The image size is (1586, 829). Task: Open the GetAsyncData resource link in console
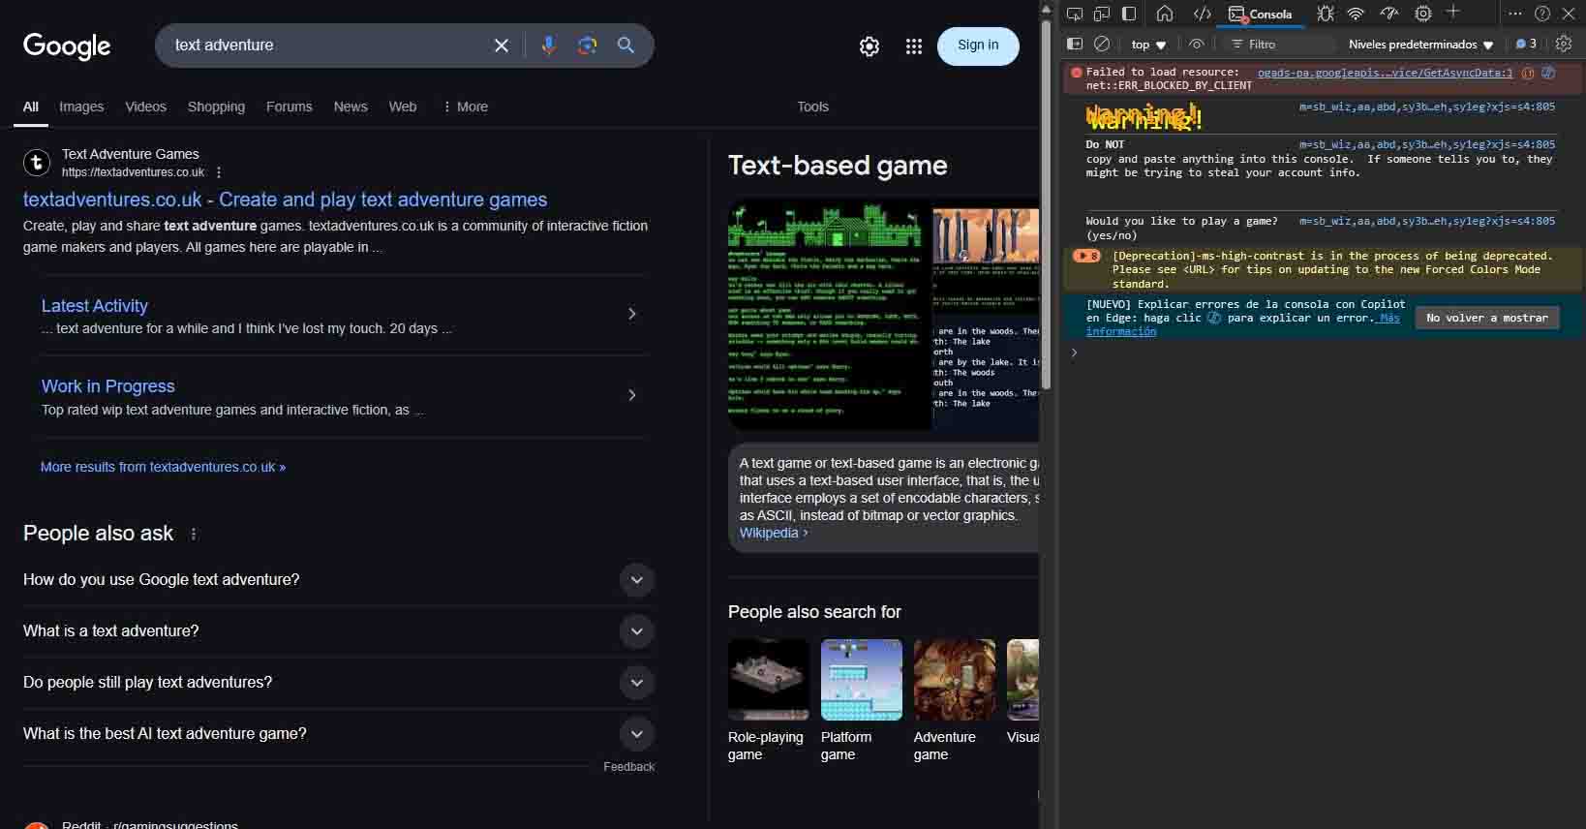(1385, 73)
